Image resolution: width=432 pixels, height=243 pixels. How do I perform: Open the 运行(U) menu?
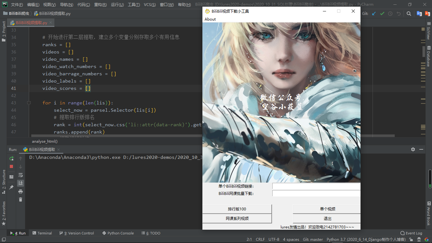[x=117, y=4]
